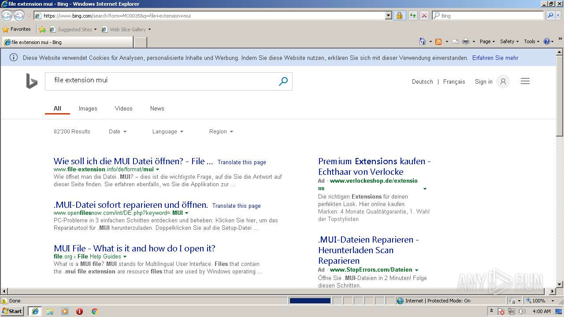Viewport: 564px width, 317px height.
Task: Open 'Premium Extensions kaufen' ad
Action: [x=375, y=166]
